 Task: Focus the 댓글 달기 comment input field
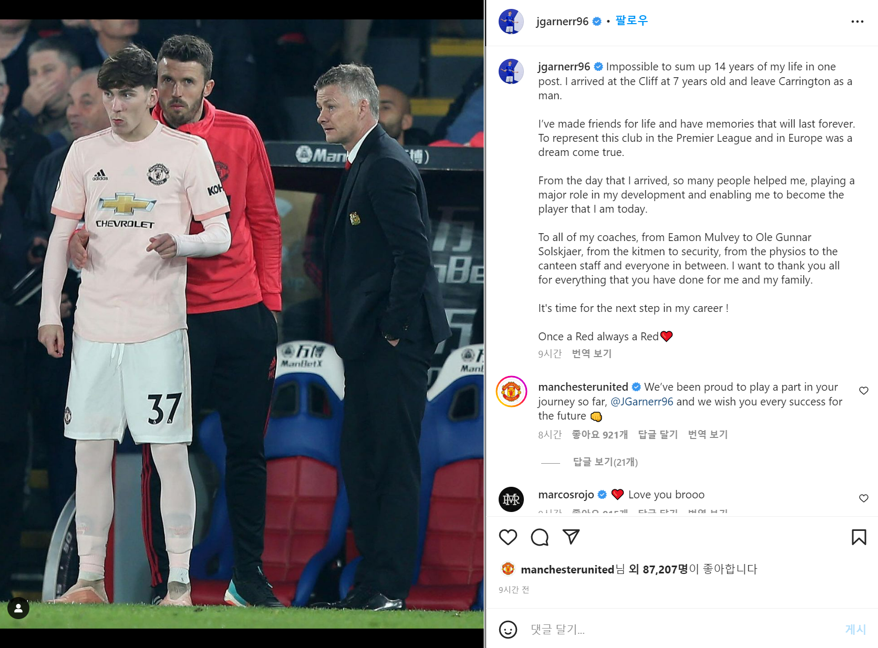click(x=682, y=629)
